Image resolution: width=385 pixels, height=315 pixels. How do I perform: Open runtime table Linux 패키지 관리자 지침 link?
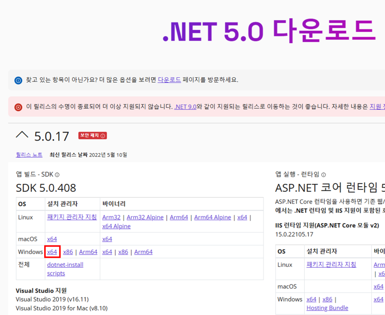point(331,264)
